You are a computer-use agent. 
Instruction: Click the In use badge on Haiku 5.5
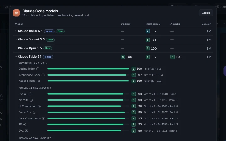[49, 31]
